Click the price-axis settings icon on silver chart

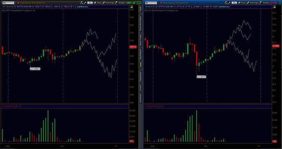274,7
